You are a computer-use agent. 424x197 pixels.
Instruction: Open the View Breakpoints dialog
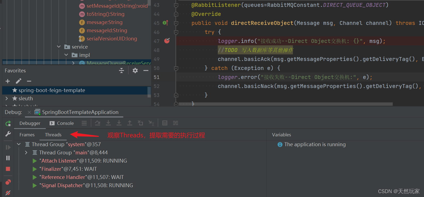8,182
